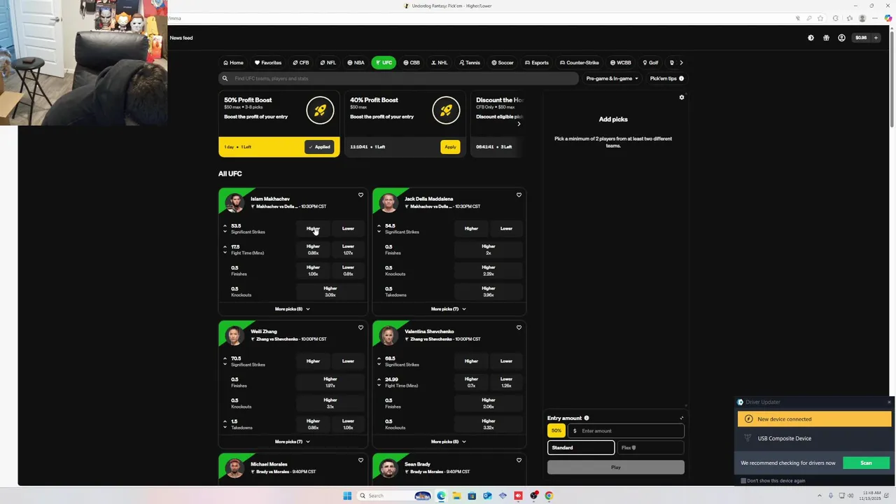896x504 pixels.
Task: Click the 40% Profit Boost rocket icon
Action: 446,110
